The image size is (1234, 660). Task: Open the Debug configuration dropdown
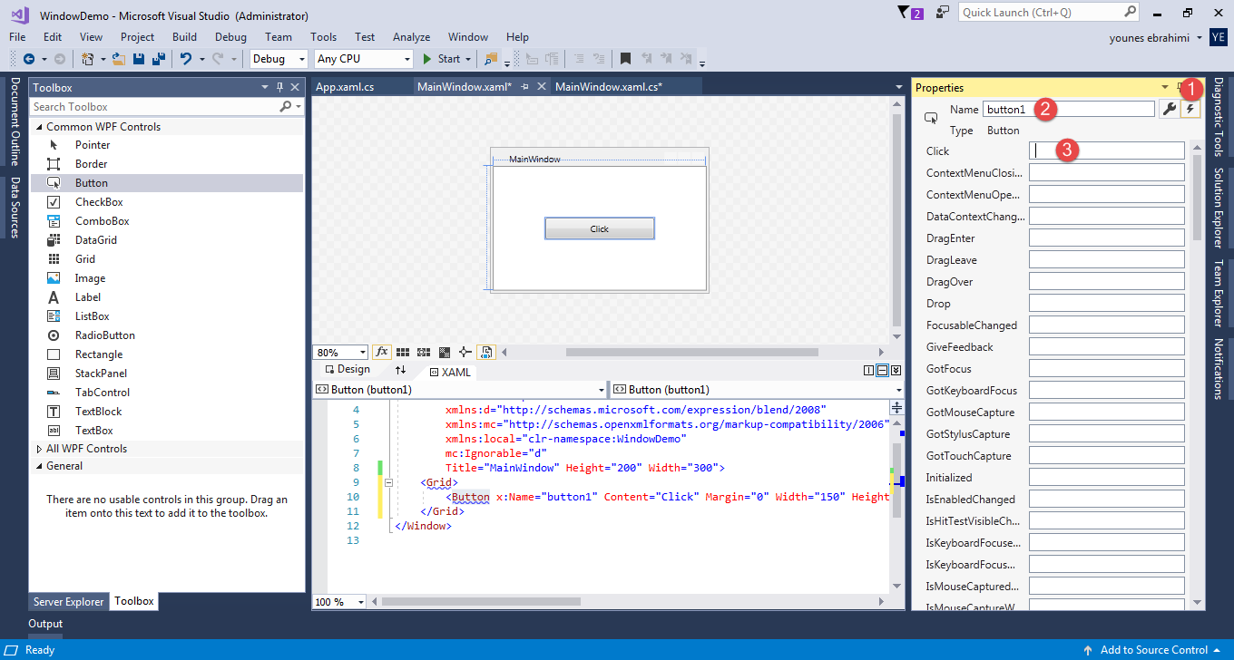click(x=279, y=59)
